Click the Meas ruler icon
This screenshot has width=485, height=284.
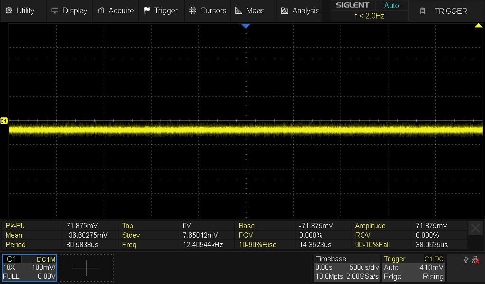[x=239, y=10]
